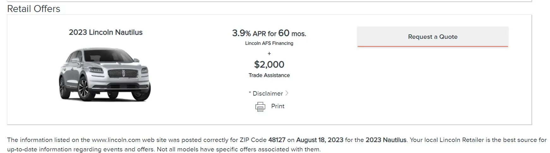Click the August 18, 2023 date

click(x=320, y=140)
